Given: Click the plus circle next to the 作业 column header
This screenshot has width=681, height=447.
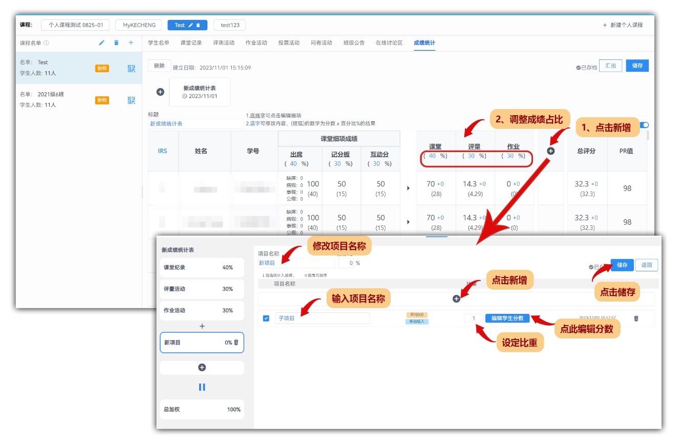Looking at the screenshot, I should [x=551, y=151].
